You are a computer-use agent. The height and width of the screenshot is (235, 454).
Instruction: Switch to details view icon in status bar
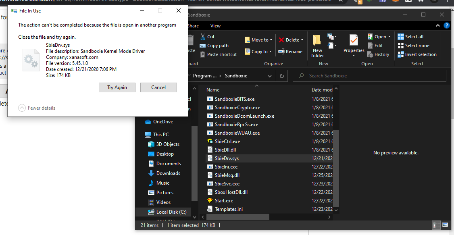point(435,225)
